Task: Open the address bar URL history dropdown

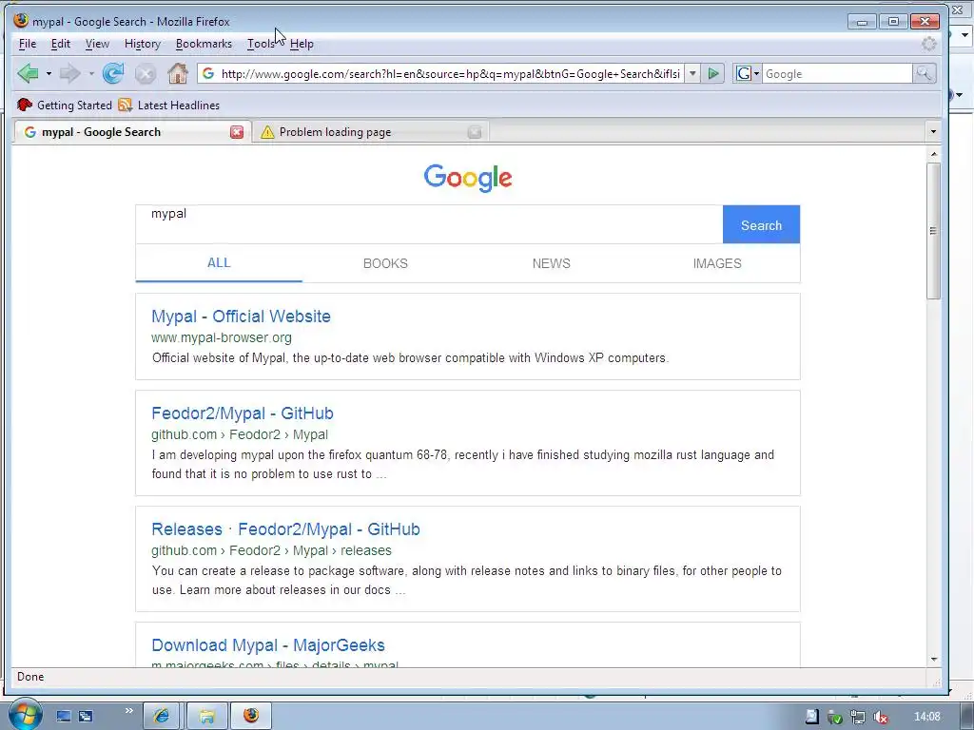Action: [x=692, y=74]
